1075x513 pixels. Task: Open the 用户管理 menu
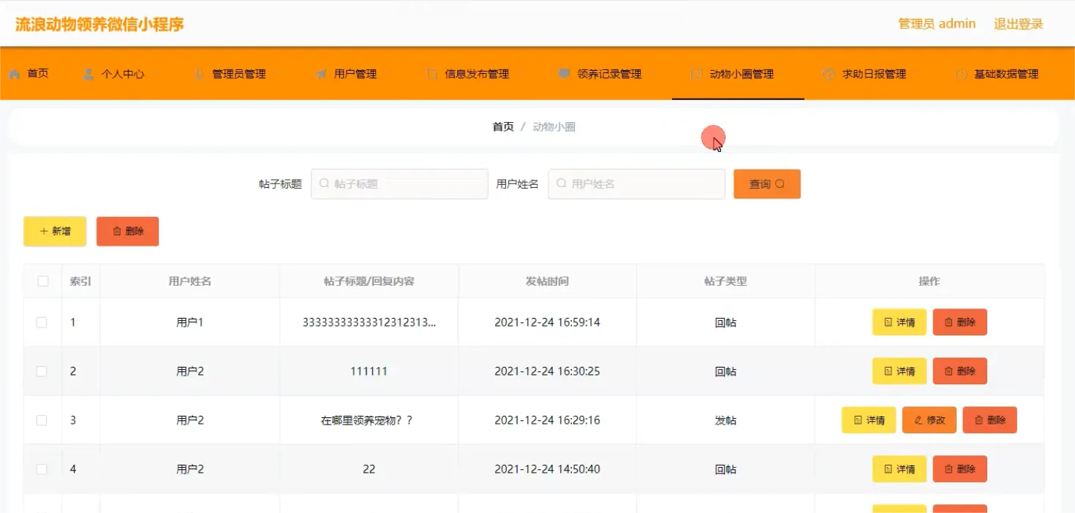tap(347, 74)
